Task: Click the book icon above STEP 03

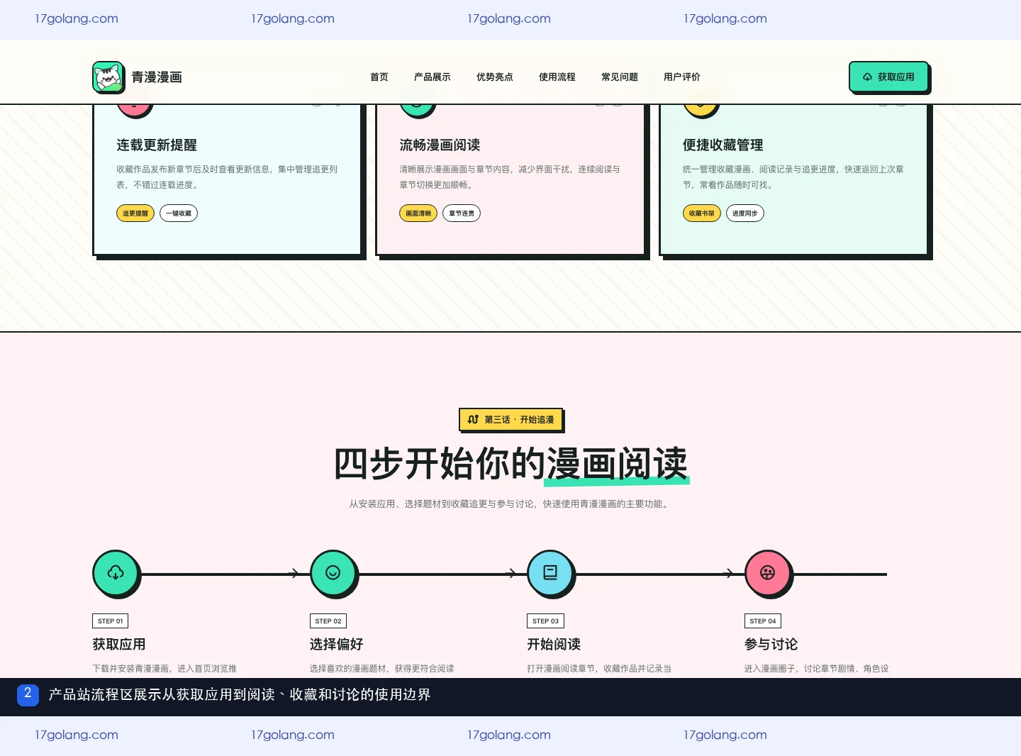Action: point(550,573)
